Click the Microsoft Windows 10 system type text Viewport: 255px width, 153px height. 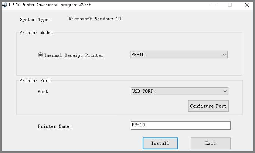coord(95,19)
